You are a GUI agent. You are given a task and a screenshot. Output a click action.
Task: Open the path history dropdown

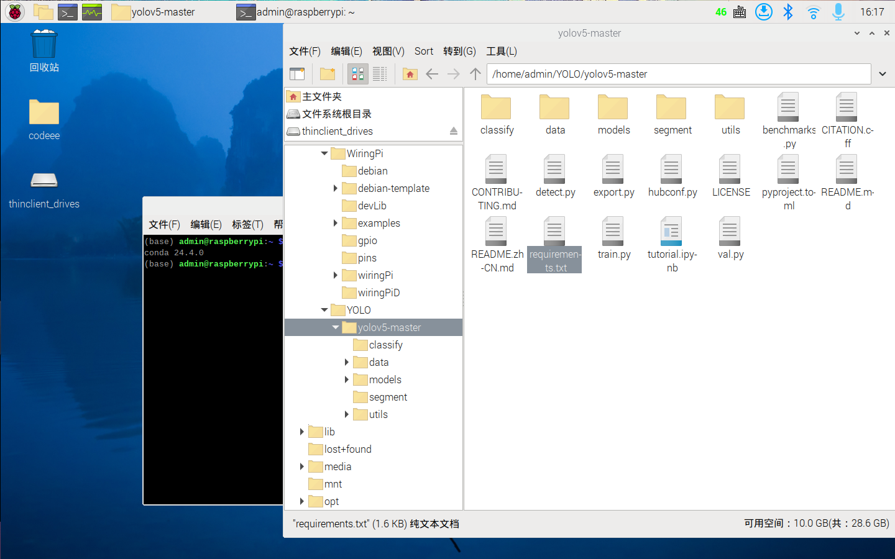click(x=883, y=74)
